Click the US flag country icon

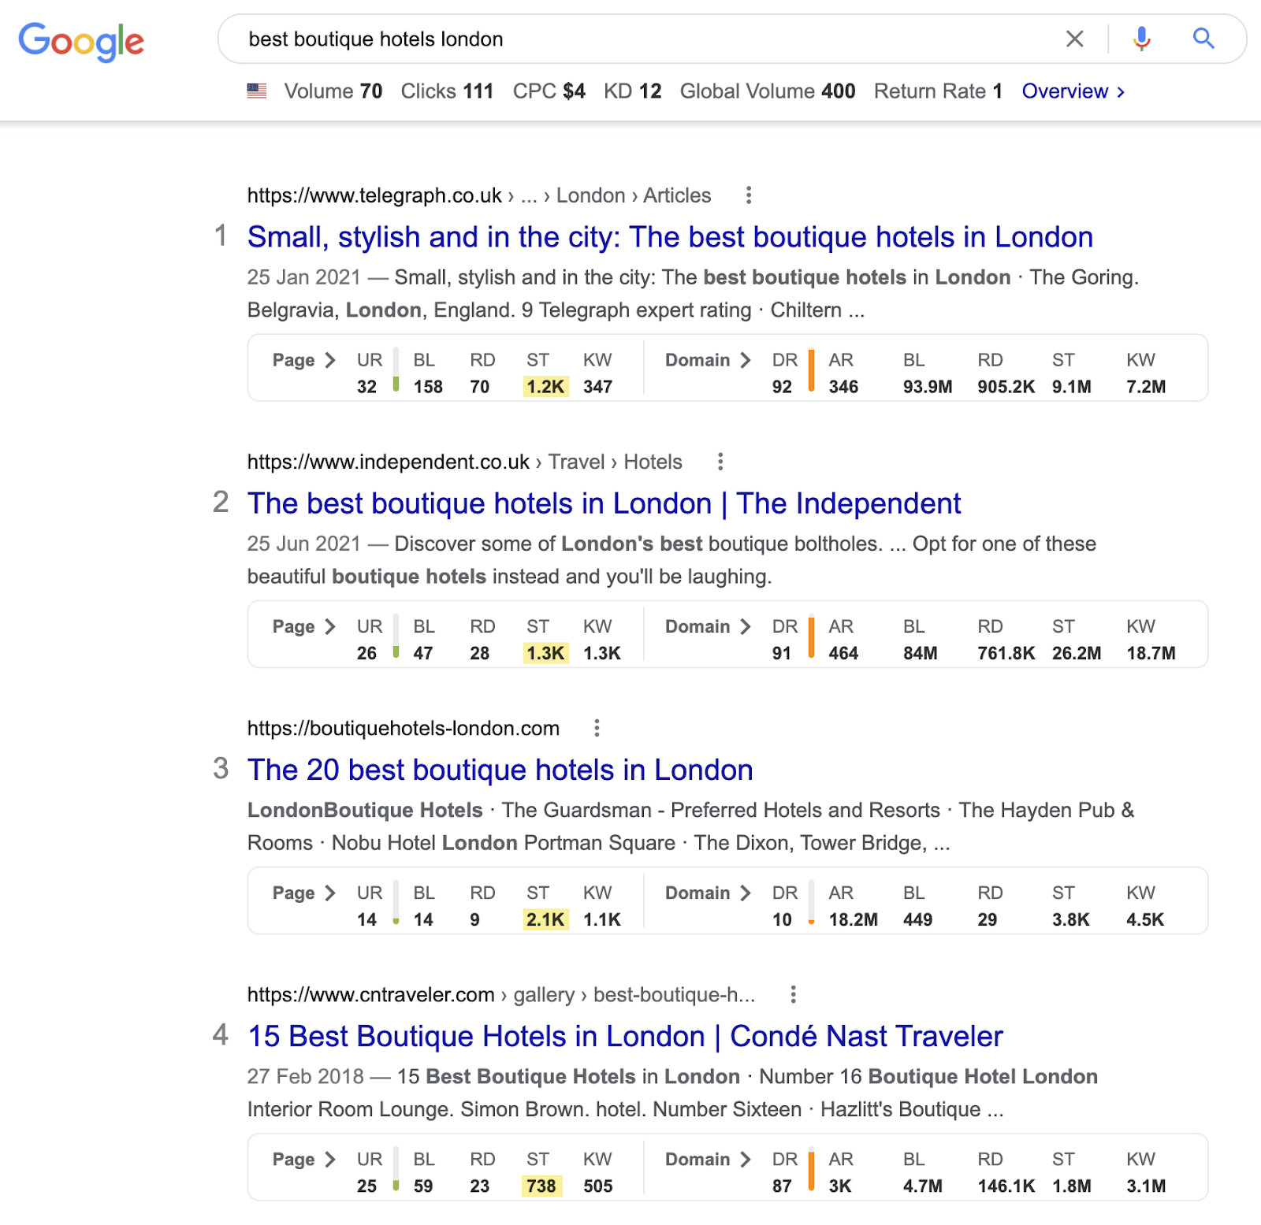[257, 91]
